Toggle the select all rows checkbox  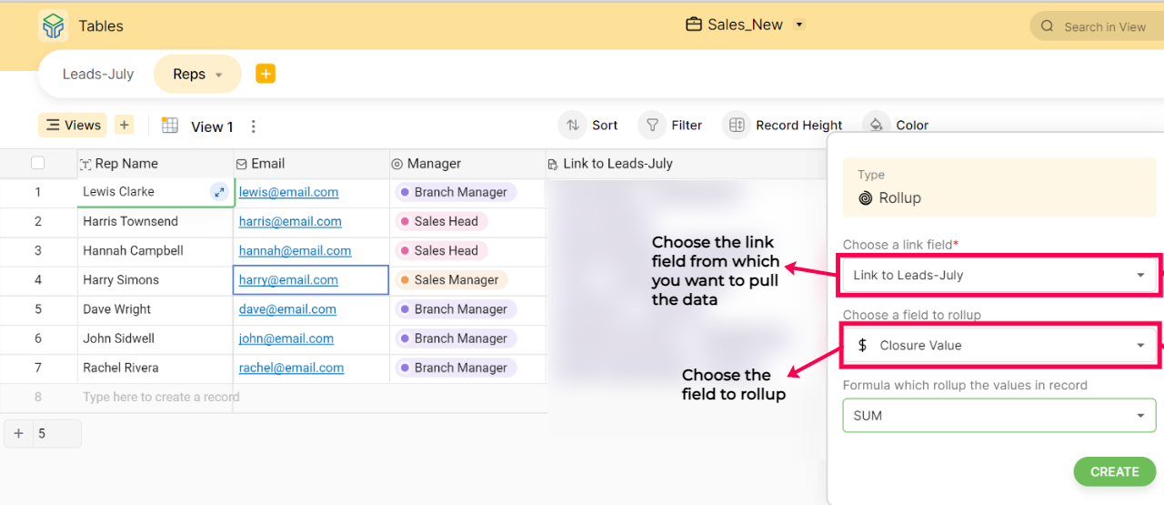[x=38, y=164]
